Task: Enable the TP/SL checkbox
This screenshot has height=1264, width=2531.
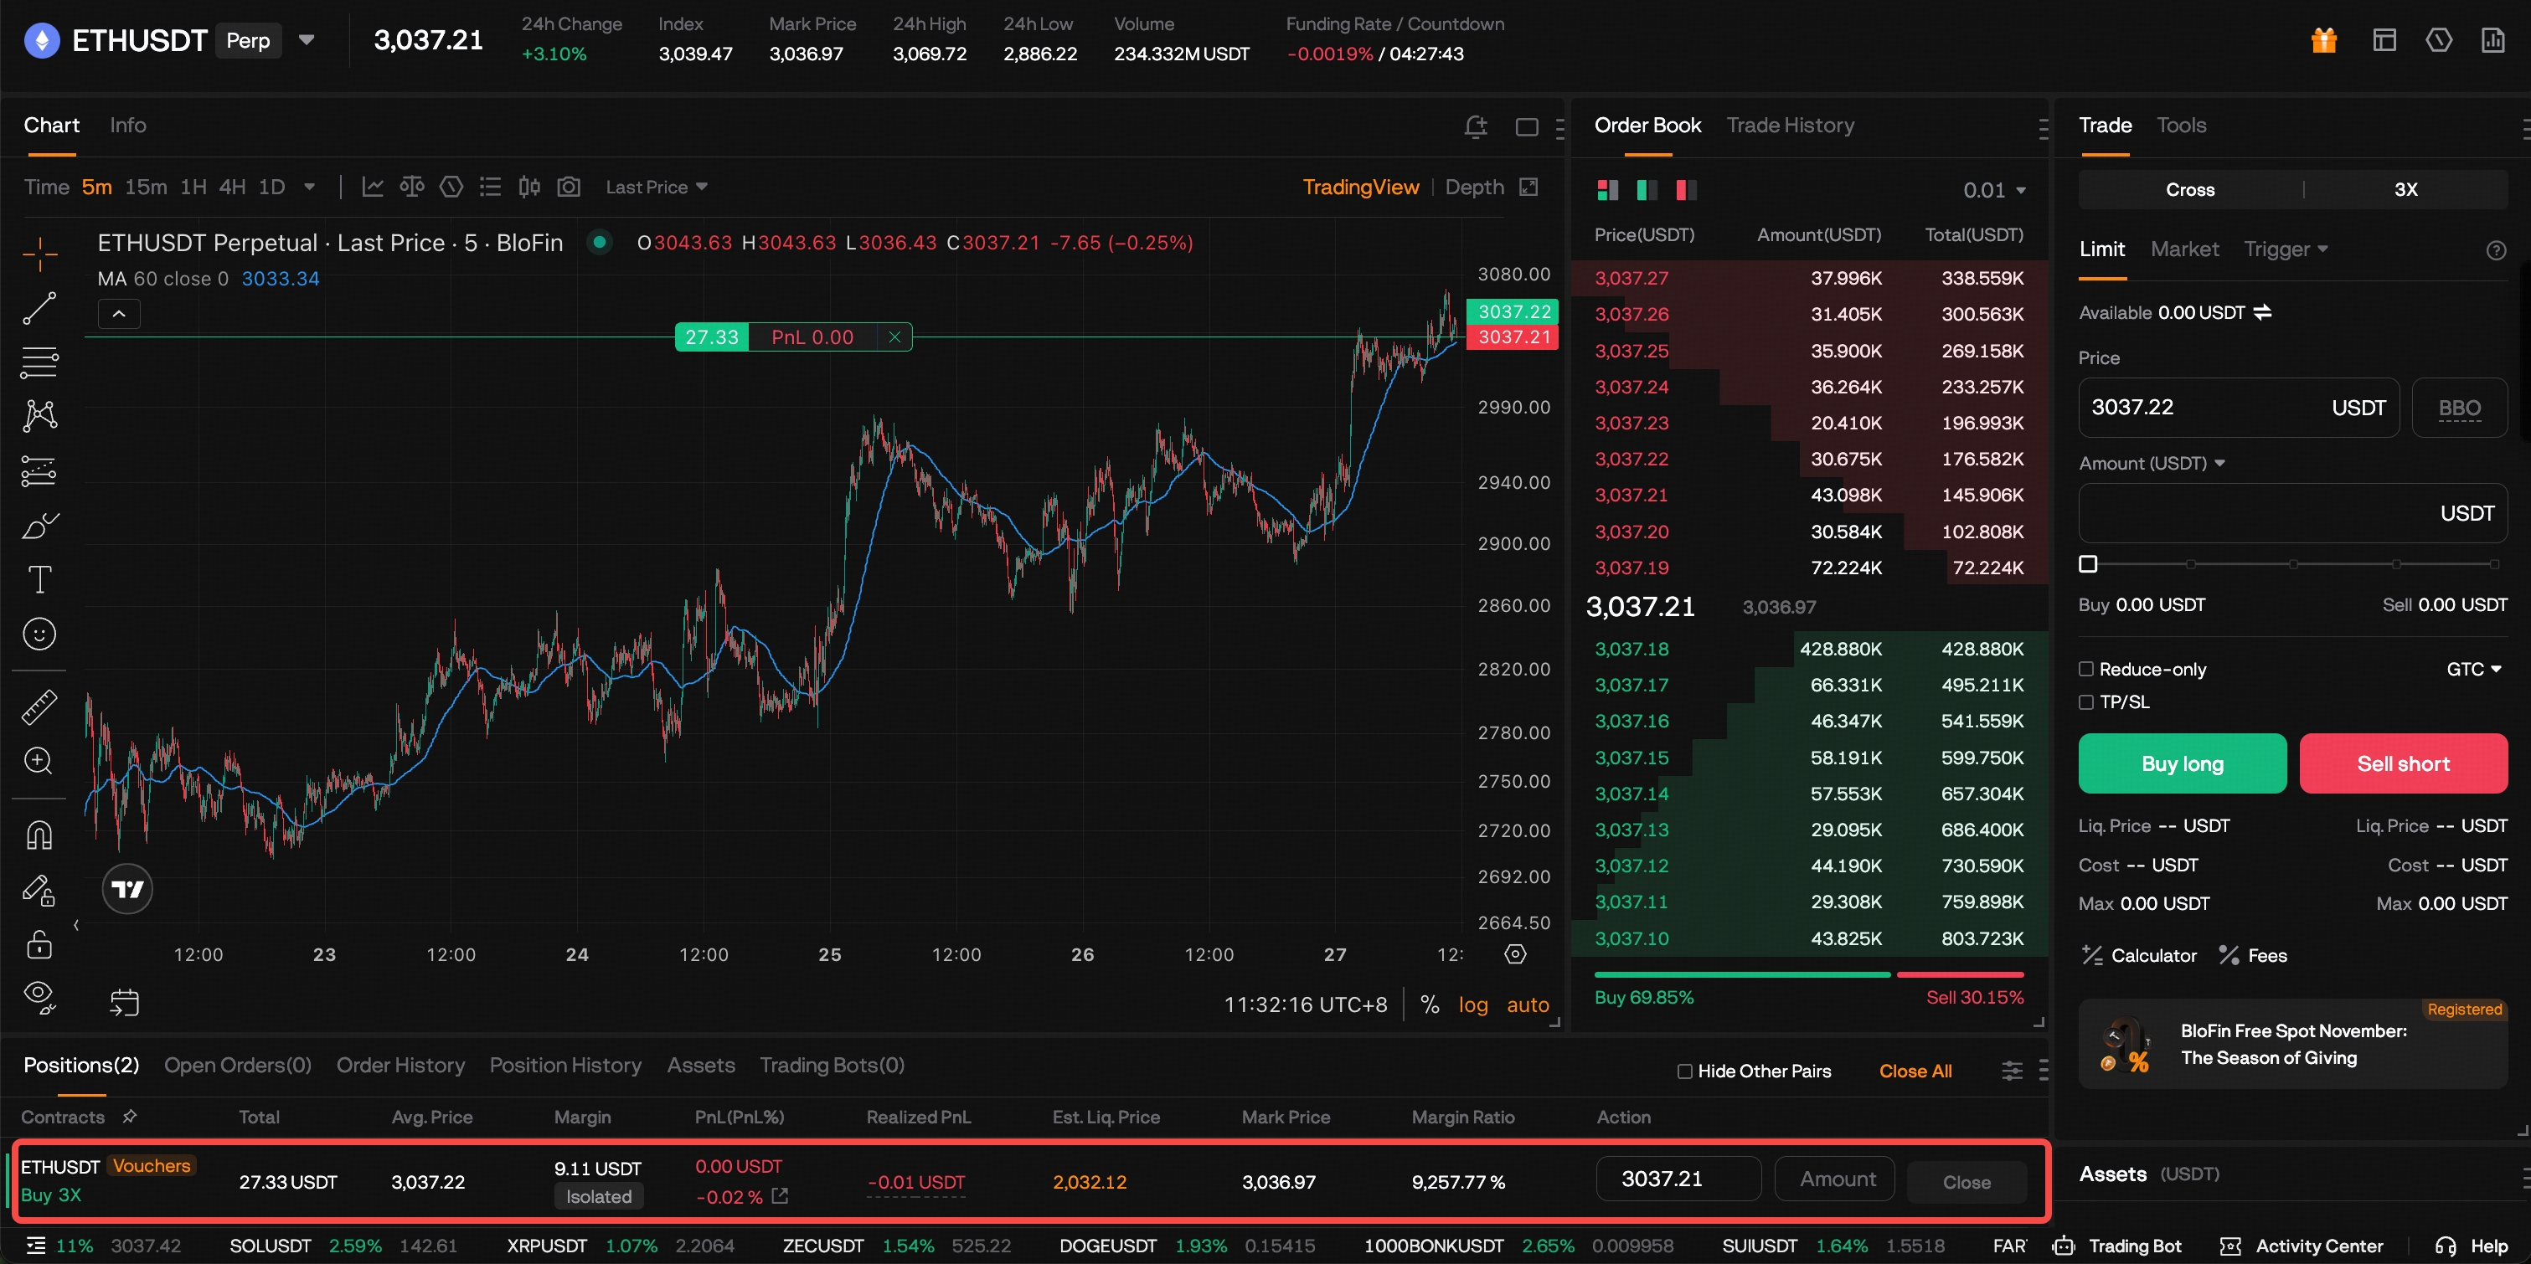Action: (2086, 702)
